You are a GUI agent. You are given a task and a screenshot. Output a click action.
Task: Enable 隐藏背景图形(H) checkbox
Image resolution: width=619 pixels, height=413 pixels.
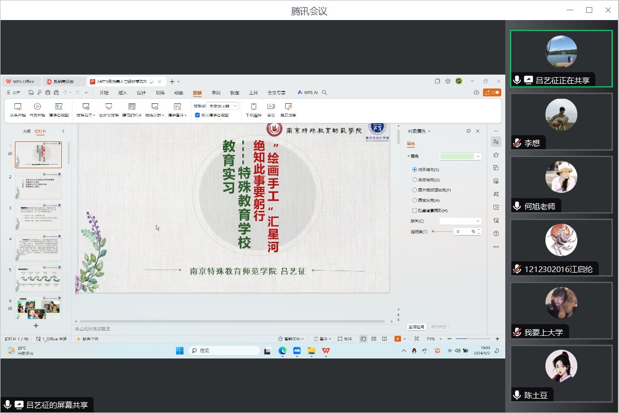coord(415,210)
